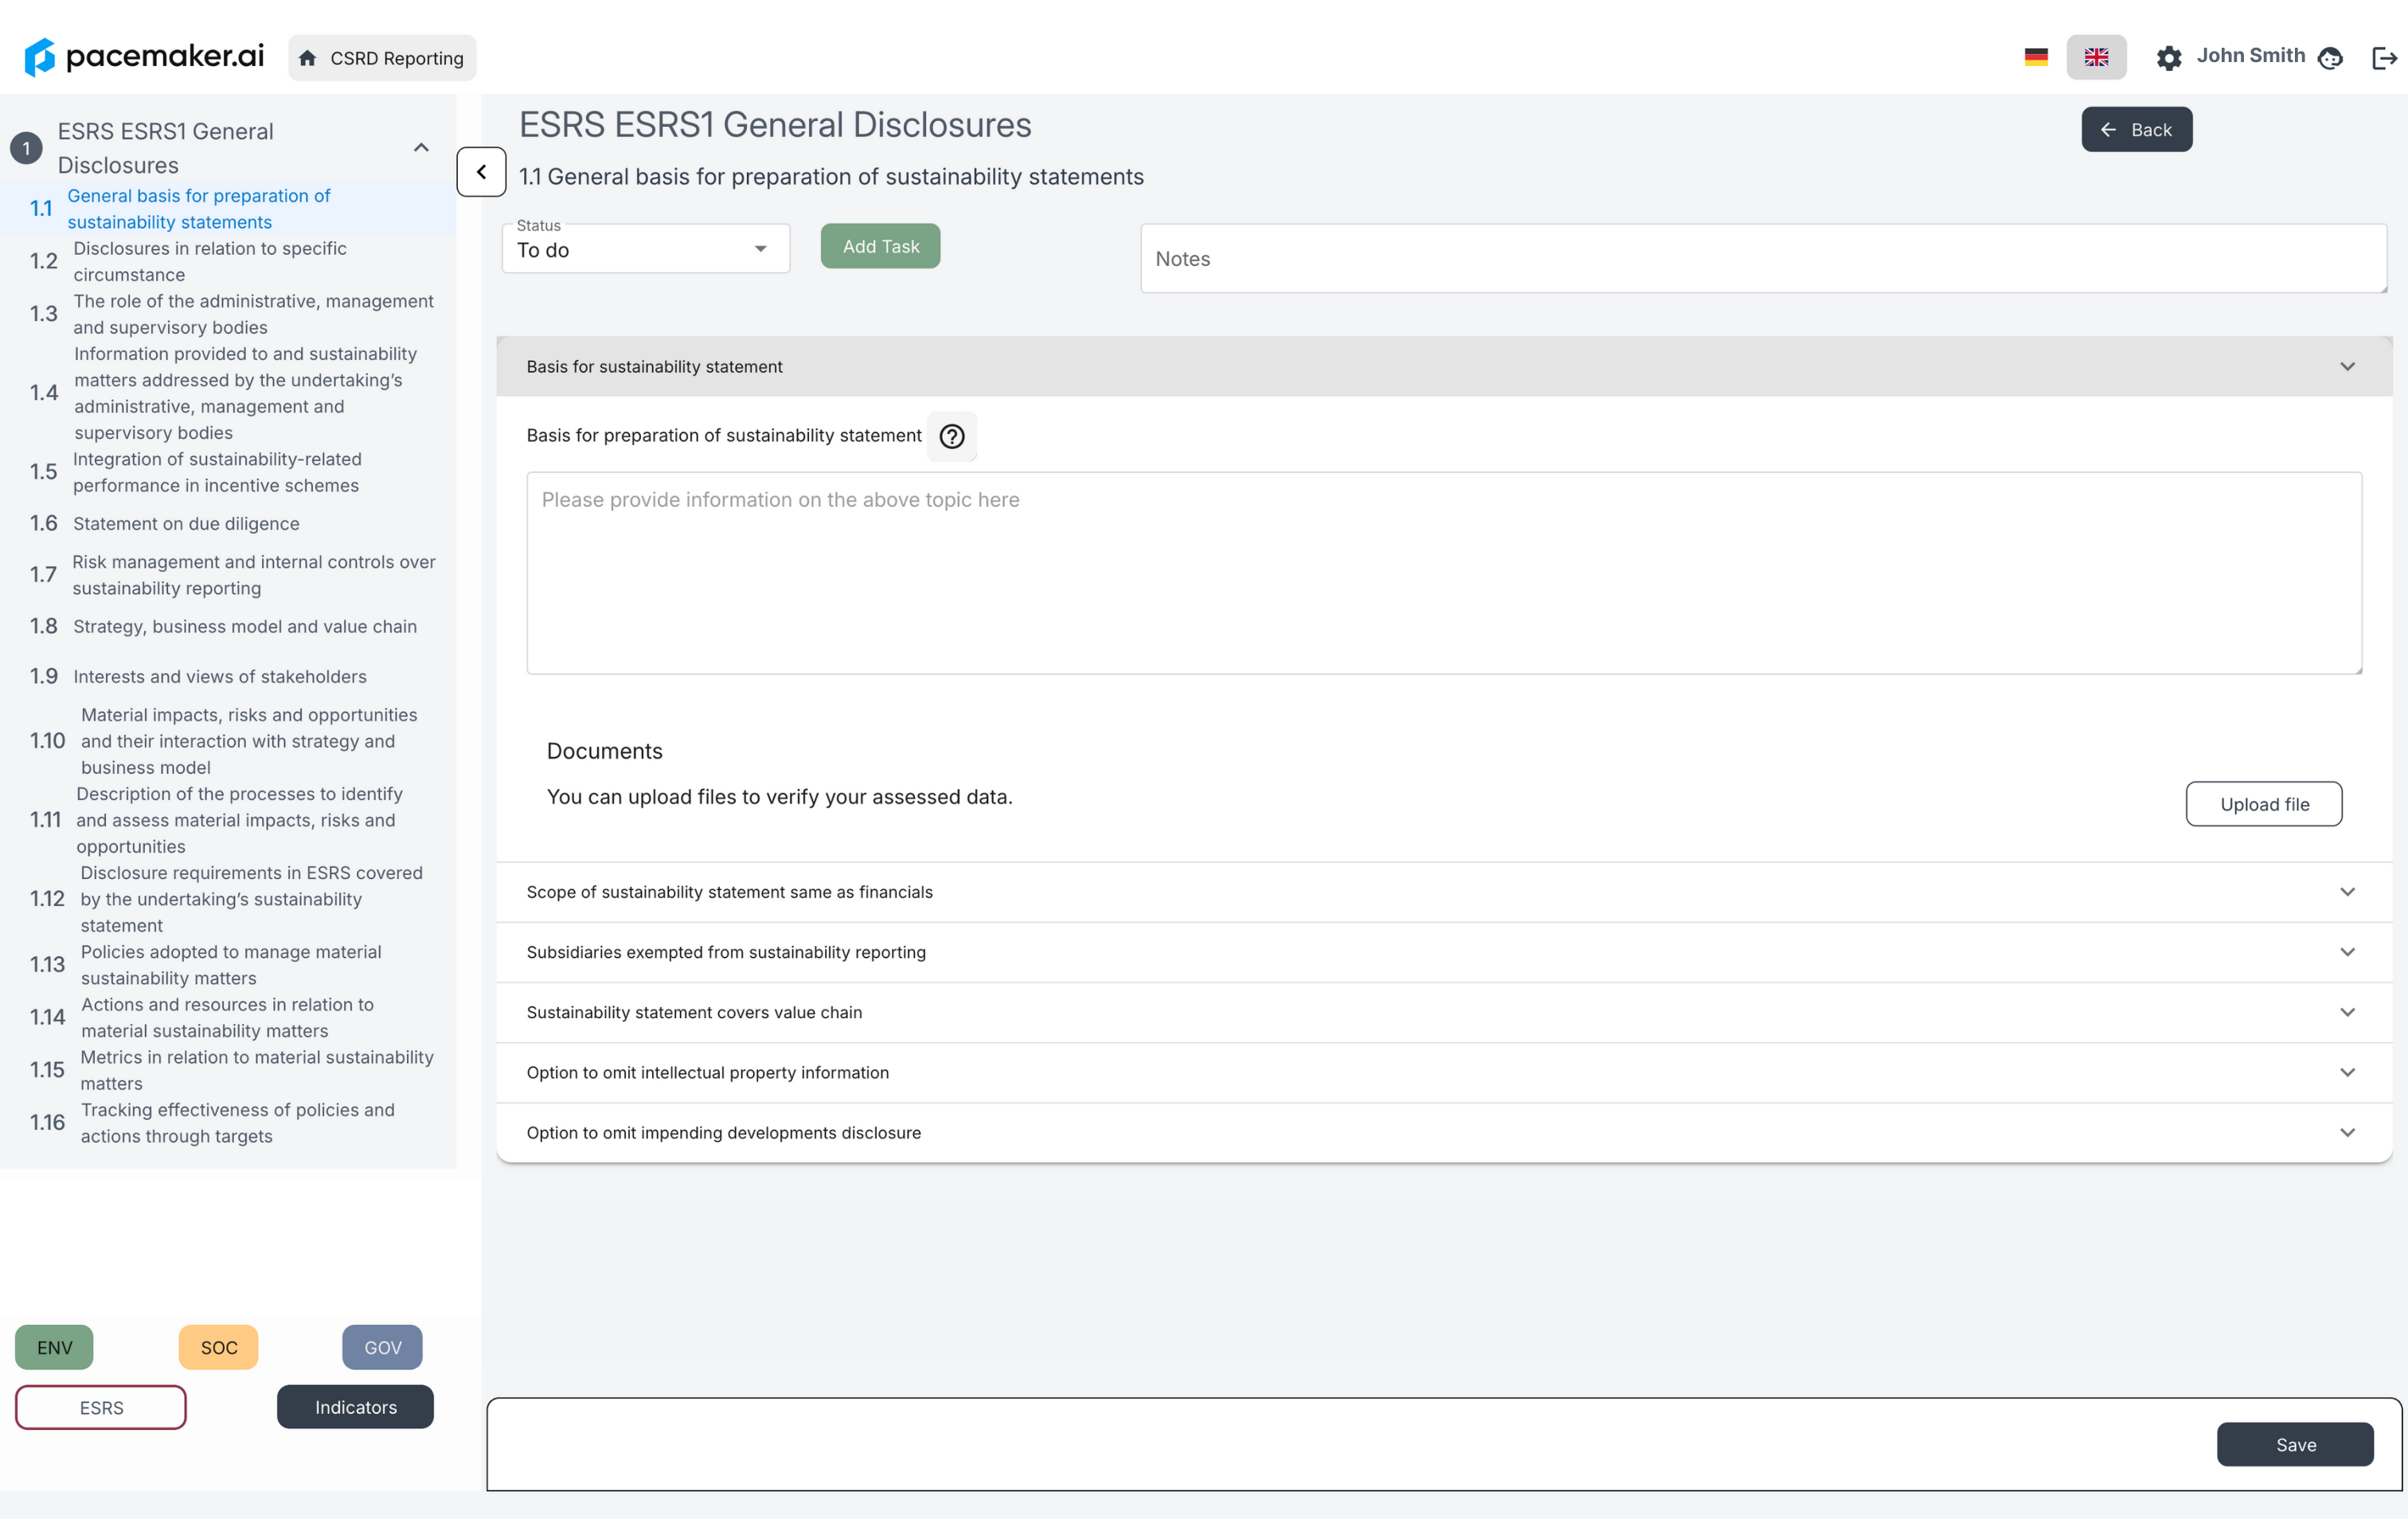Open the Status dropdown showing To do
Screen dimensions: 2408x1519
click(645, 249)
